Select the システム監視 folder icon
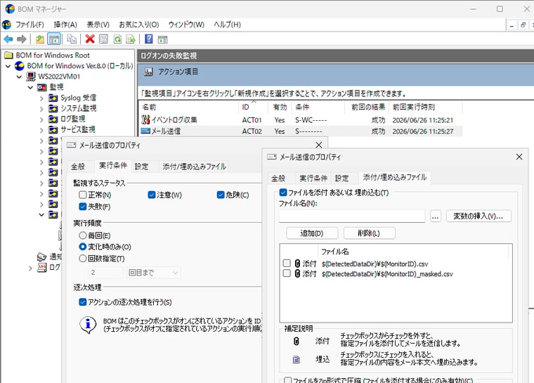The width and height of the screenshot is (534, 383). pos(53,109)
